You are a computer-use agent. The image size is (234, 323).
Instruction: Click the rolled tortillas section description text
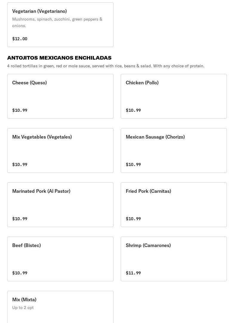(x=106, y=66)
